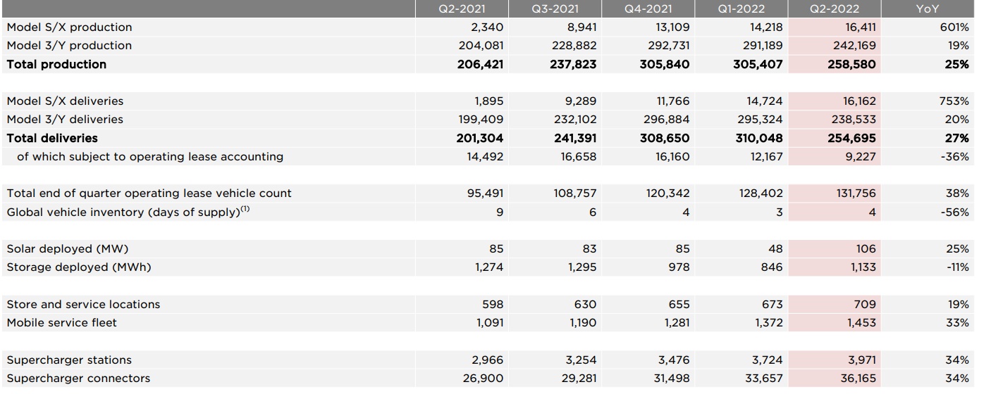
Task: Select the Supercharger connectors row label
Action: (x=78, y=379)
